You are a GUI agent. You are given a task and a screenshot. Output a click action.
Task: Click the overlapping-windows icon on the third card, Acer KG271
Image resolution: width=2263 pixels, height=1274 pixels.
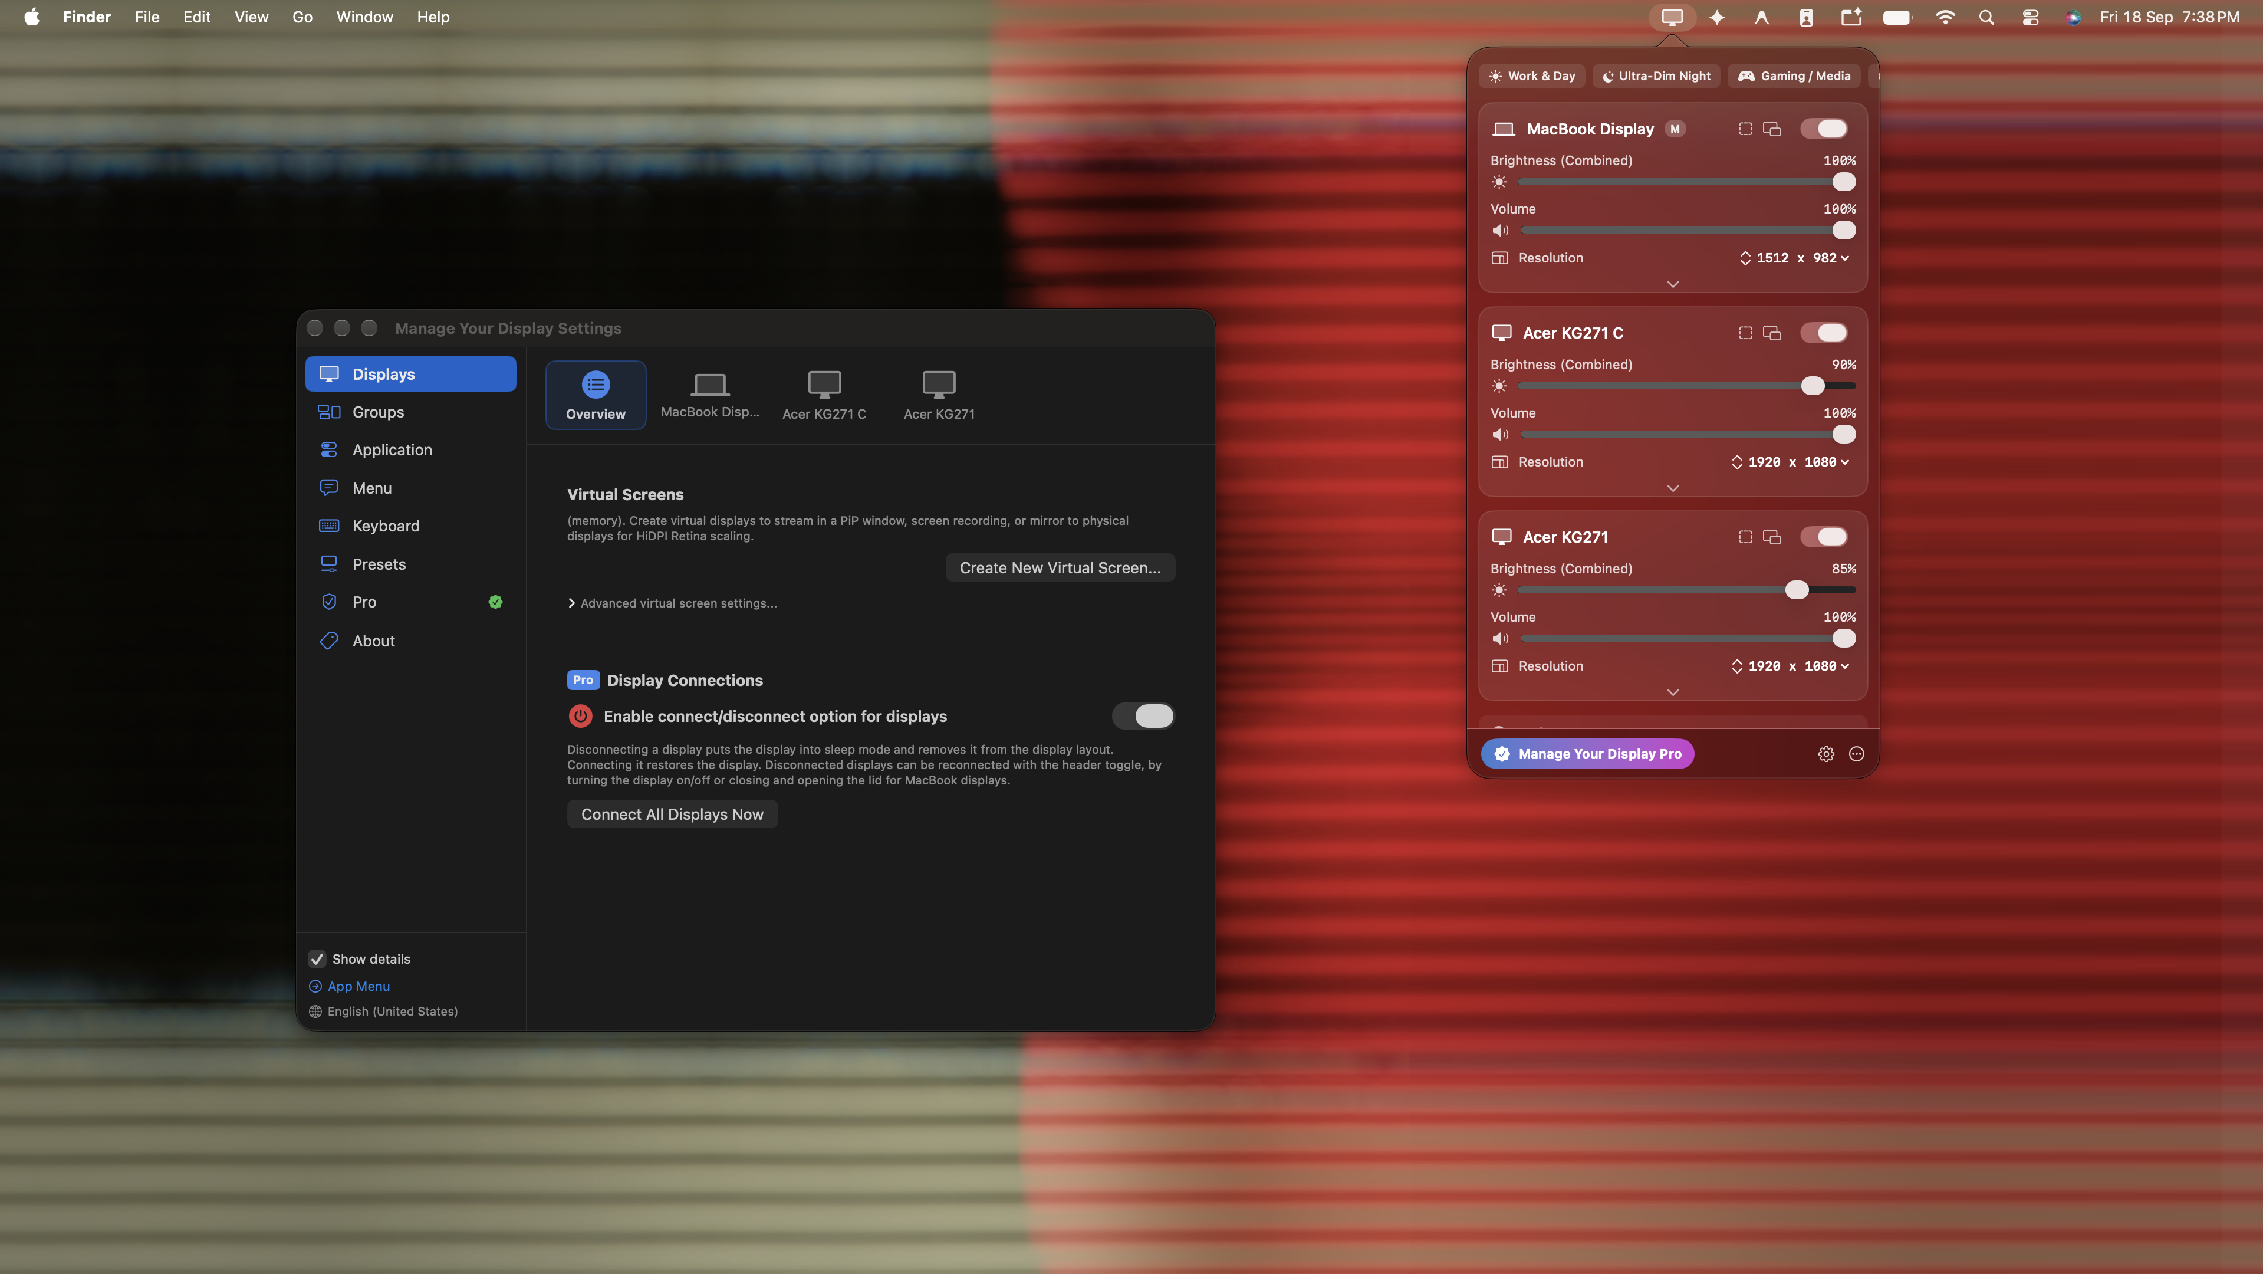[1772, 537]
